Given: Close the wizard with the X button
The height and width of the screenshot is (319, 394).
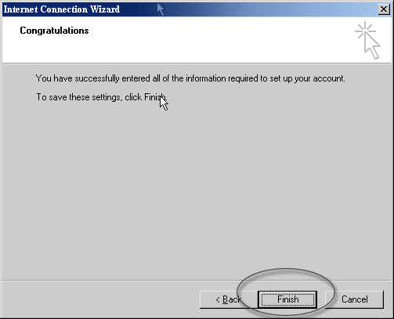Looking at the screenshot, I should [x=384, y=9].
